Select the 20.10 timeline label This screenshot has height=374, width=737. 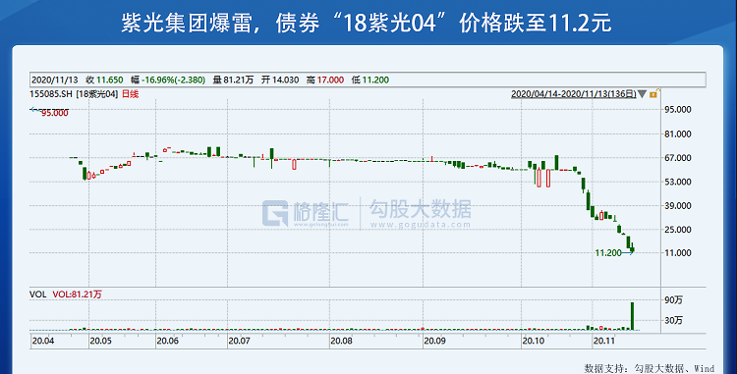(534, 341)
